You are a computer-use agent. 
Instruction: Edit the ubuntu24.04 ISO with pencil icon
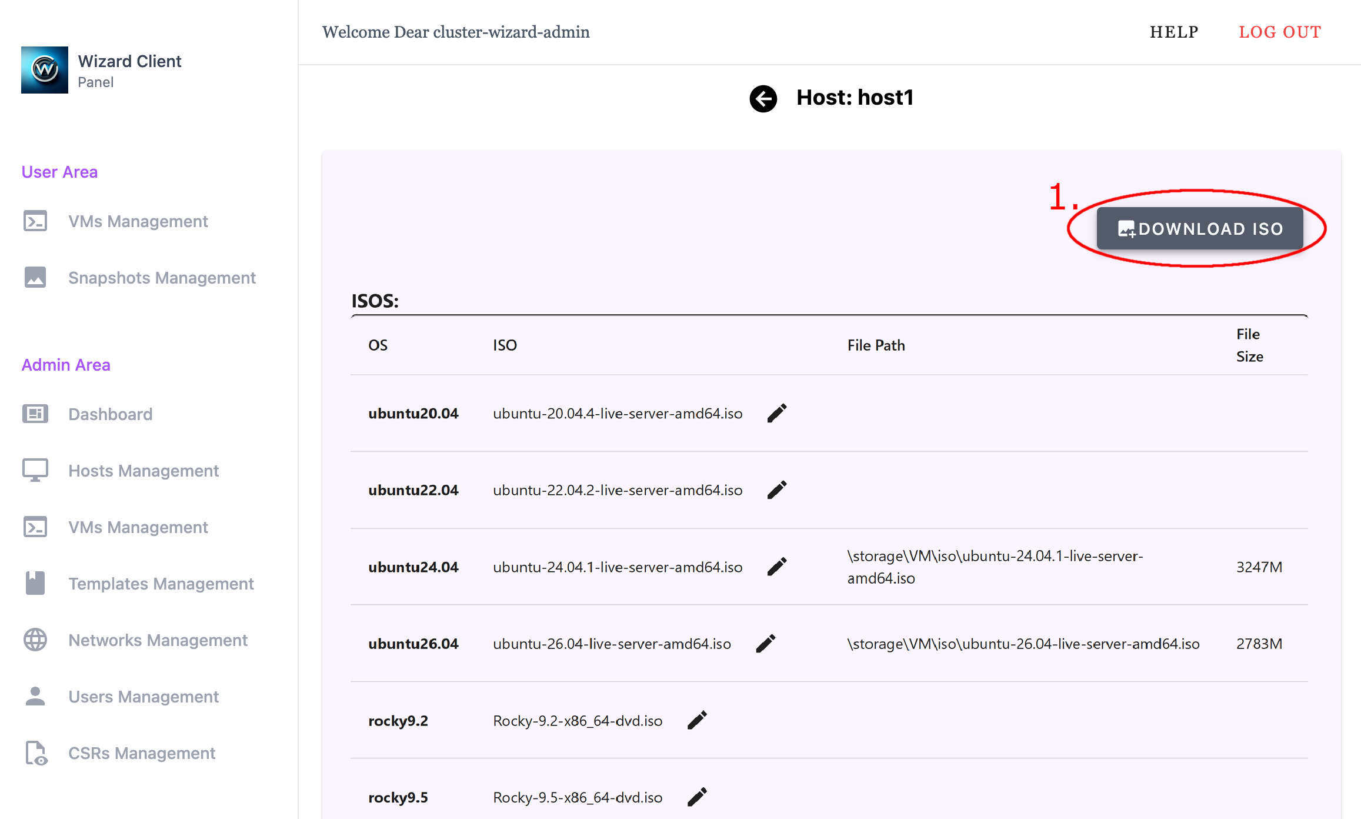pos(776,567)
